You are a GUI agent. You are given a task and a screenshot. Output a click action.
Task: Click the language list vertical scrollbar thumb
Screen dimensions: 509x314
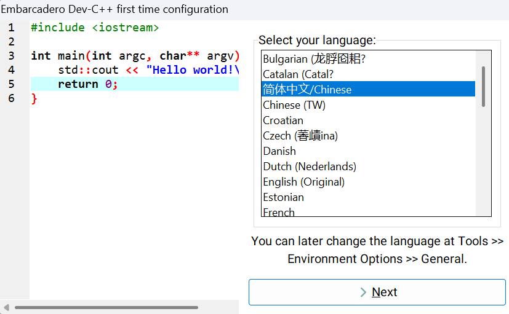[483, 87]
